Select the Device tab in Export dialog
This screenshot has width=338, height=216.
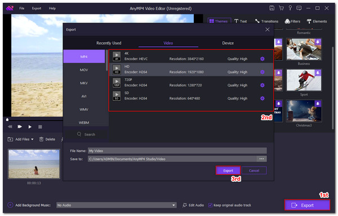click(x=228, y=43)
